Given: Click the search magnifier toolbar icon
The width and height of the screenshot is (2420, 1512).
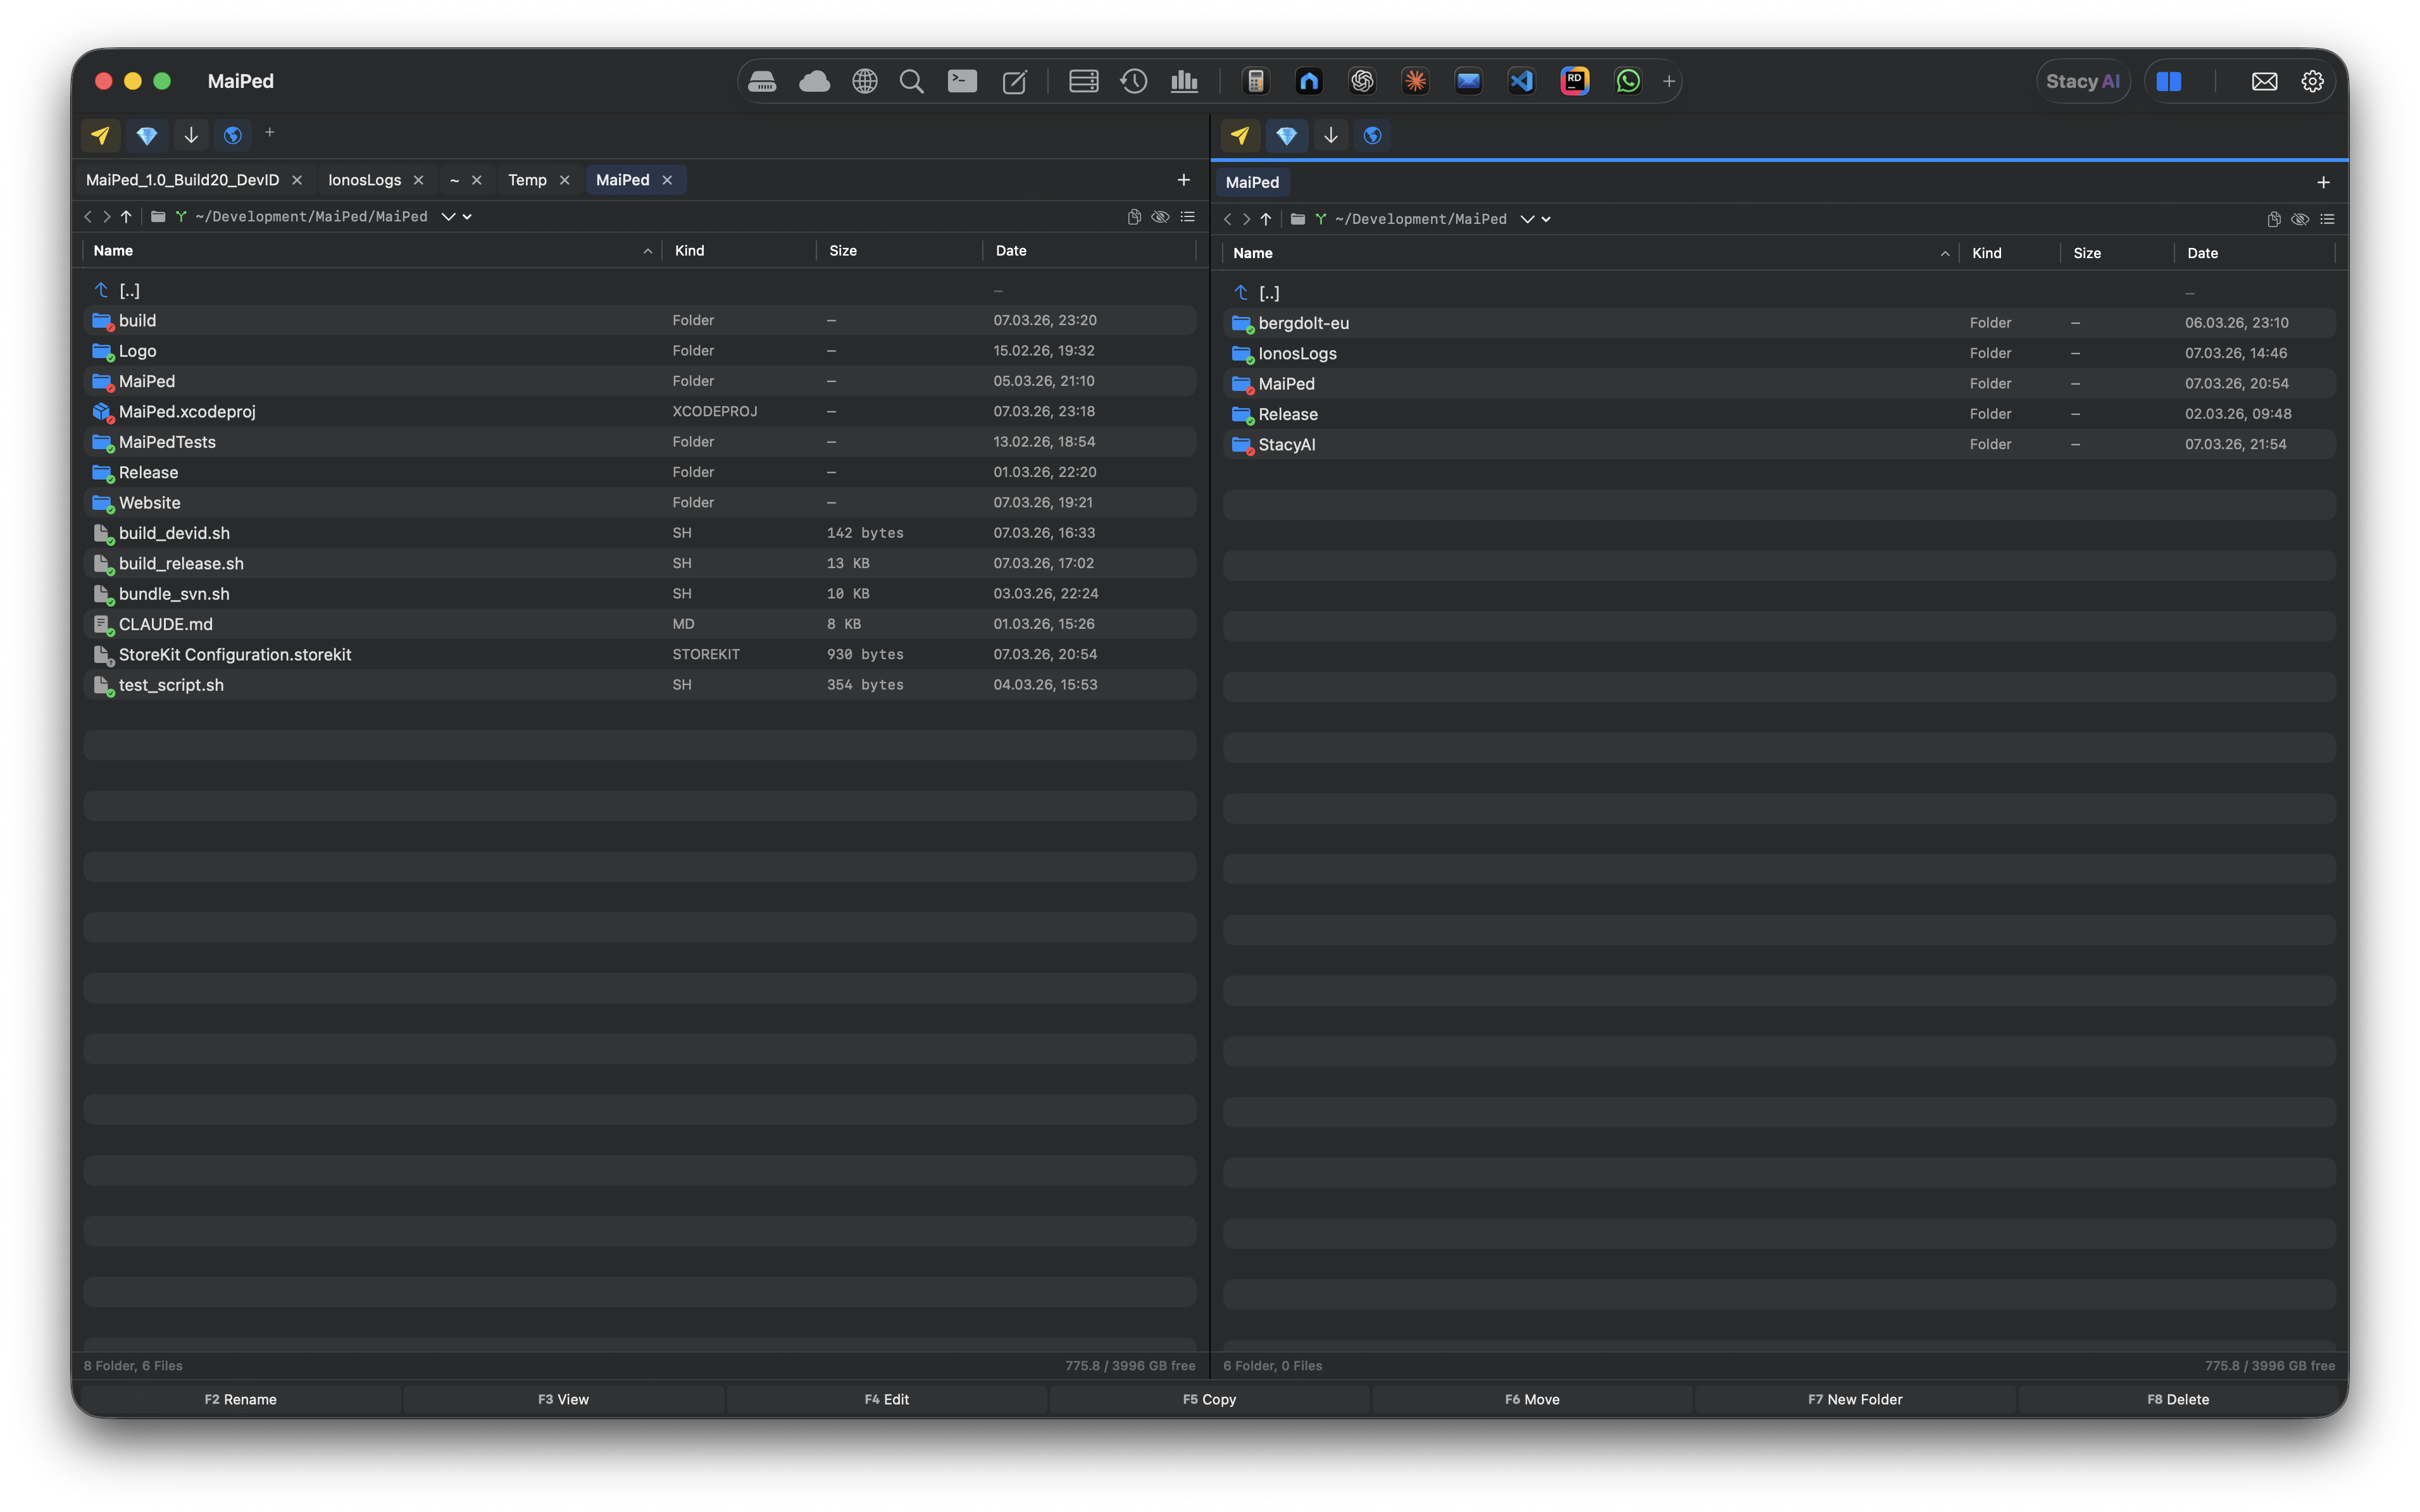Looking at the screenshot, I should (x=911, y=81).
